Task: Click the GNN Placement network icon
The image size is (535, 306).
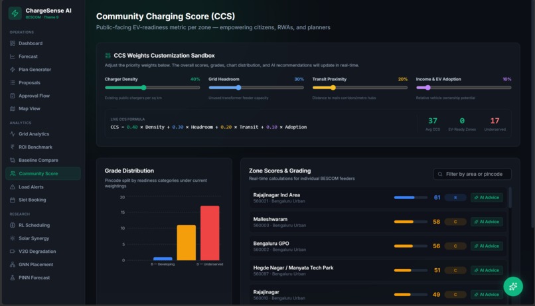Action: tap(13, 264)
